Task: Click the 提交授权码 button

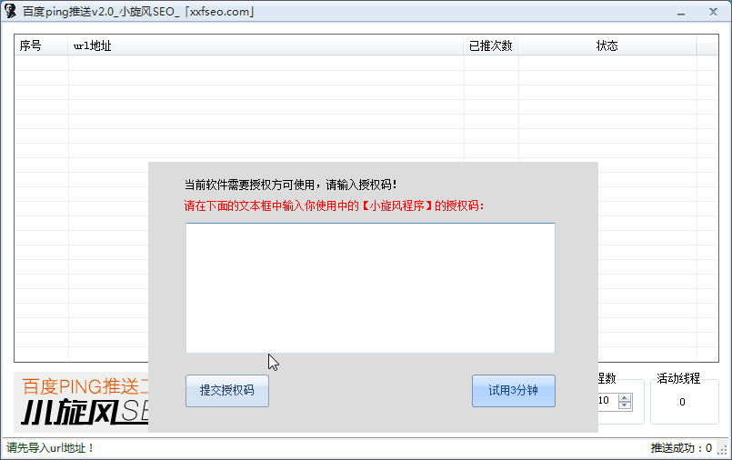Action: click(x=227, y=391)
